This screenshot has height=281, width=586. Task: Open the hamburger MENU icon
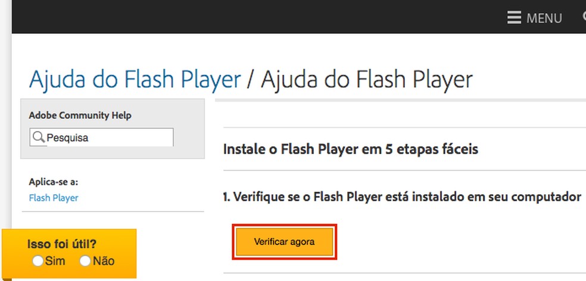[x=514, y=18]
